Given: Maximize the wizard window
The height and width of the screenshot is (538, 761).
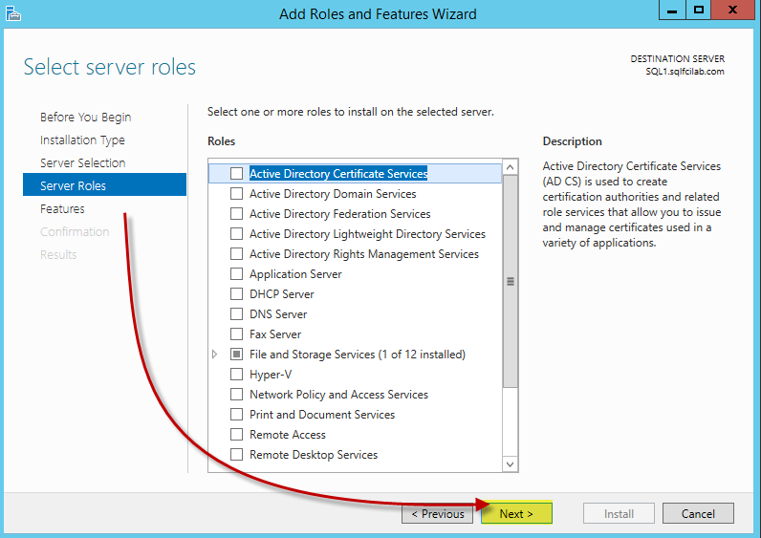Looking at the screenshot, I should tap(699, 11).
